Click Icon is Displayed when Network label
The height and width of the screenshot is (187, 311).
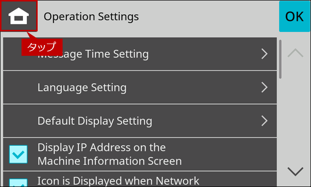(x=118, y=181)
